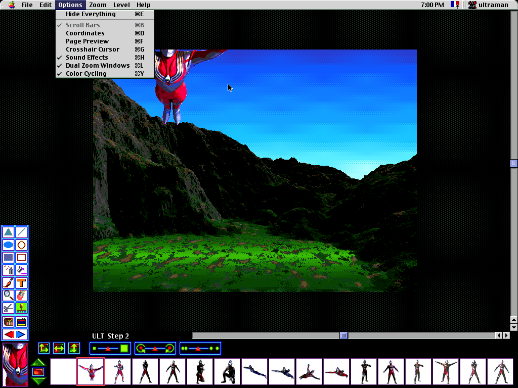The height and width of the screenshot is (388, 518).
Task: Open the flip calendar tool
Action: tap(21, 321)
